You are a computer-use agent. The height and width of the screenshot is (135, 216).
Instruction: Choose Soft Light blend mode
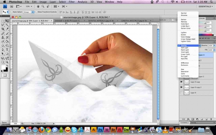(x=184, y=48)
